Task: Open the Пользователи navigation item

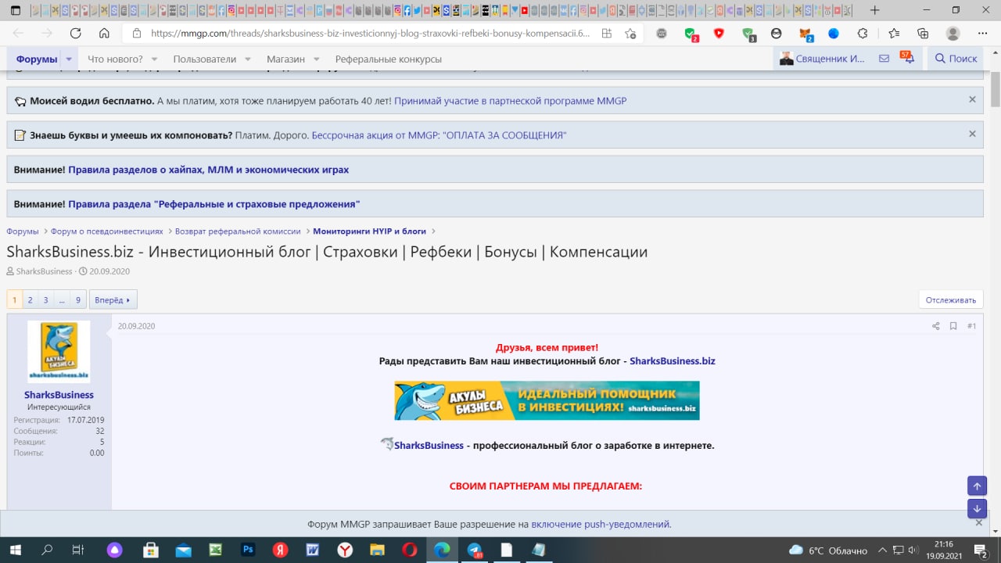Action: tap(205, 59)
